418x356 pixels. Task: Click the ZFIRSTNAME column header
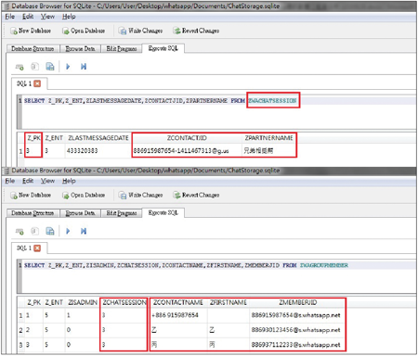[229, 302]
